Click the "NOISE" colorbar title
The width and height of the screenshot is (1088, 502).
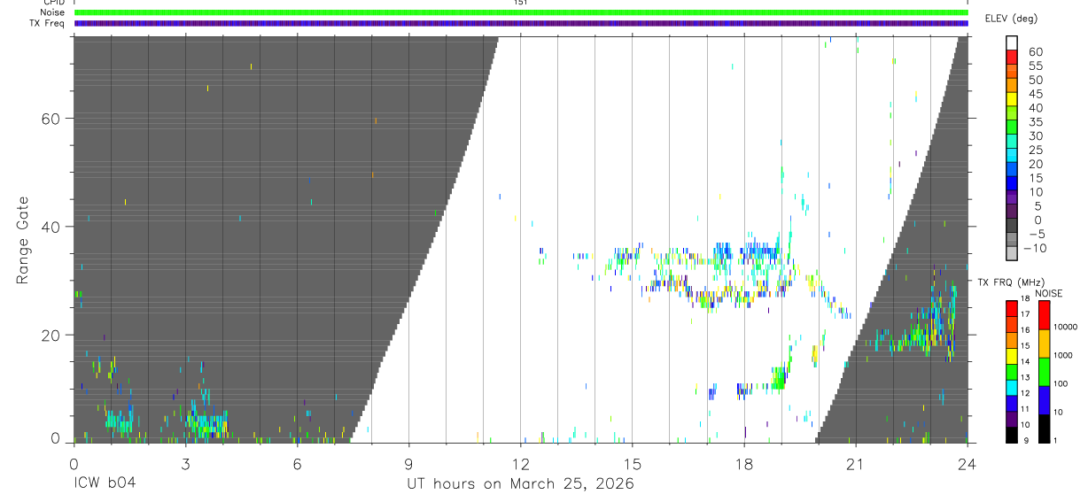pos(1051,293)
